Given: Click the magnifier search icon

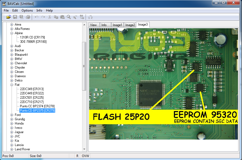Looking at the screenshot, I should tap(69, 17).
